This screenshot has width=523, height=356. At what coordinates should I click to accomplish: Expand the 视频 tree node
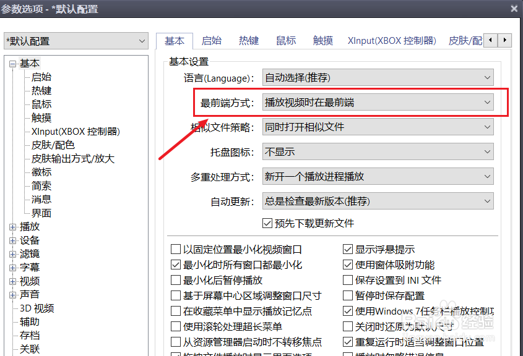tap(13, 281)
